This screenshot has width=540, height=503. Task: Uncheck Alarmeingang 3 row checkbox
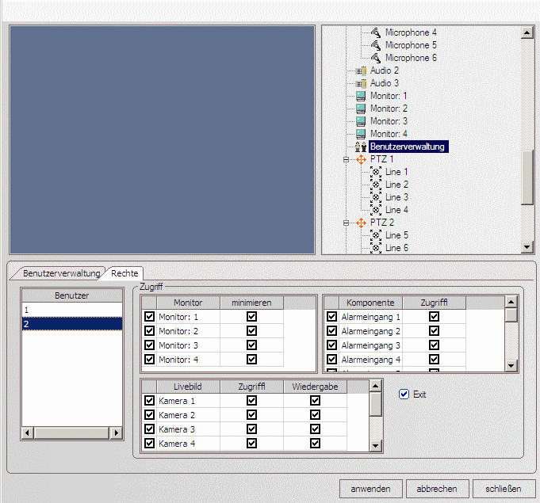click(331, 345)
